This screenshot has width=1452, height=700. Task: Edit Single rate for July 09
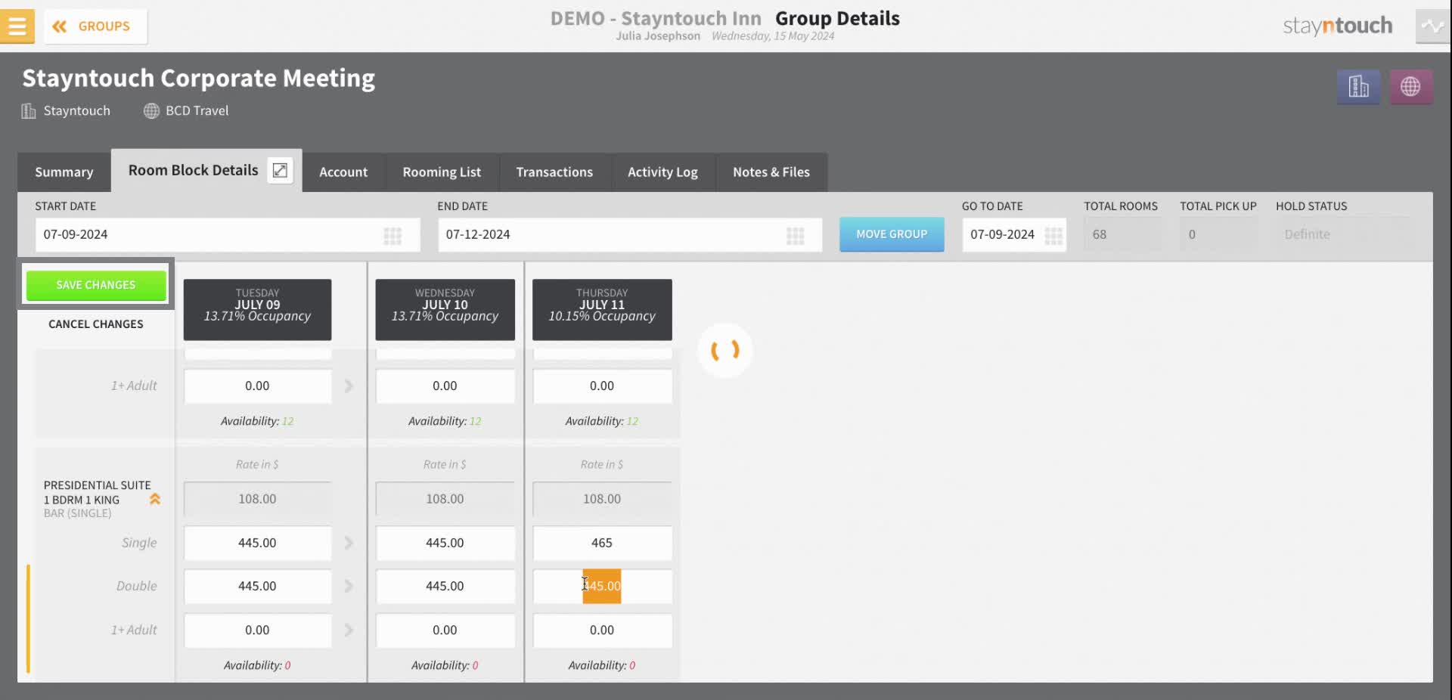257,544
